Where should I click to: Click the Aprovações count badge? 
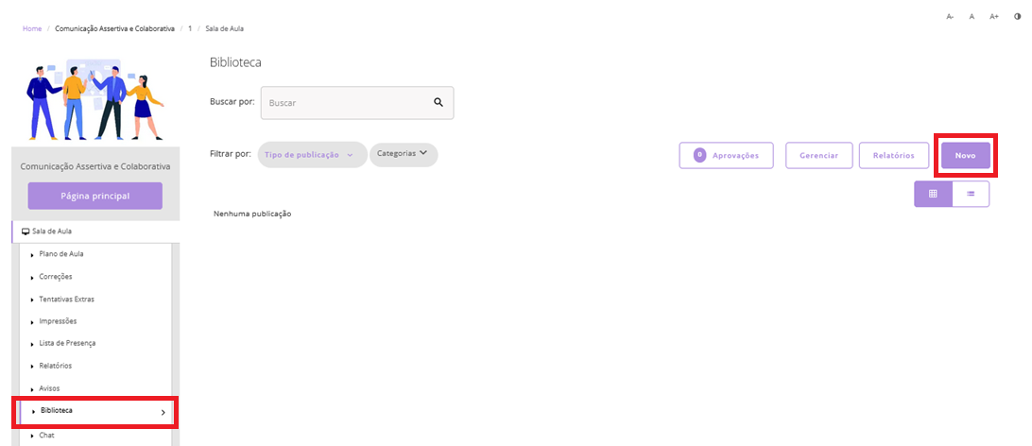point(699,155)
